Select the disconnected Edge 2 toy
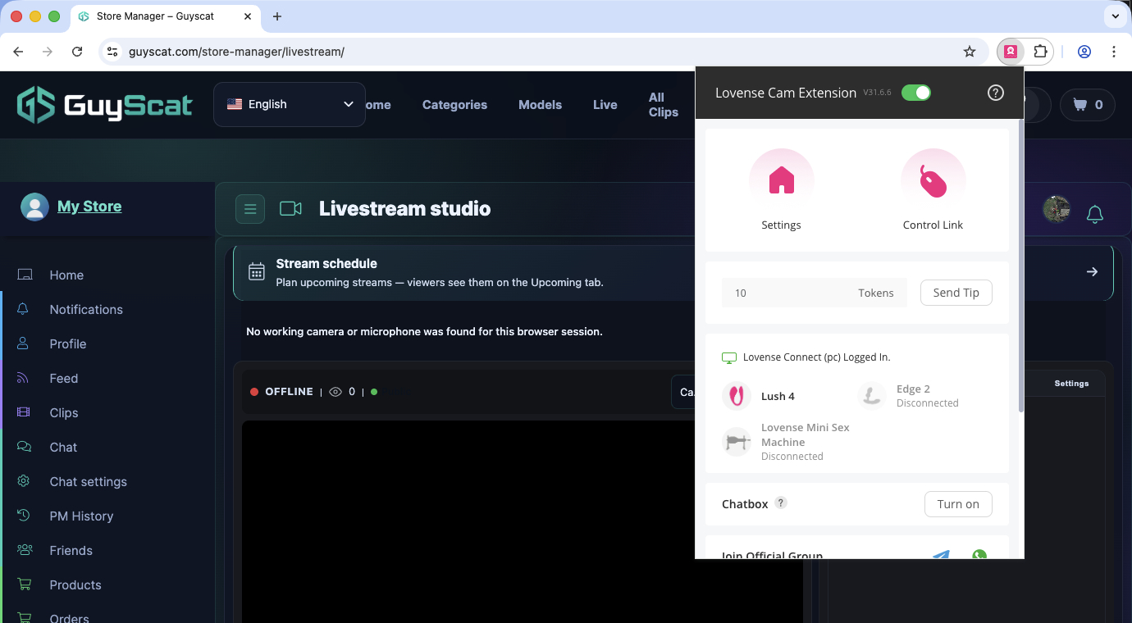Viewport: 1132px width, 623px height. point(908,396)
